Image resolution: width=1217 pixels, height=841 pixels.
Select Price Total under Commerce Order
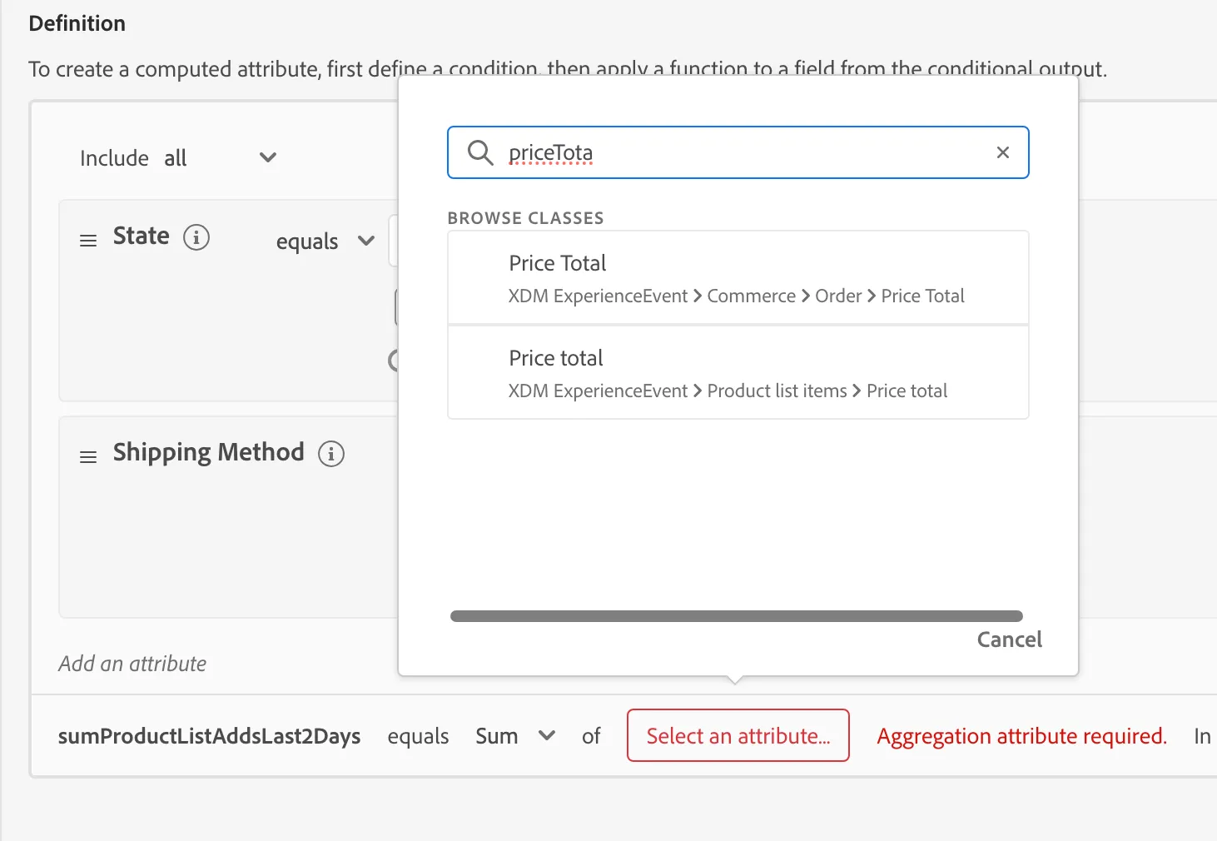738,277
